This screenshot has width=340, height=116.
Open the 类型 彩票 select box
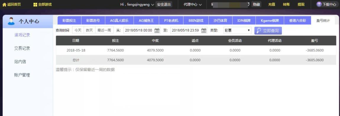(x=237, y=31)
